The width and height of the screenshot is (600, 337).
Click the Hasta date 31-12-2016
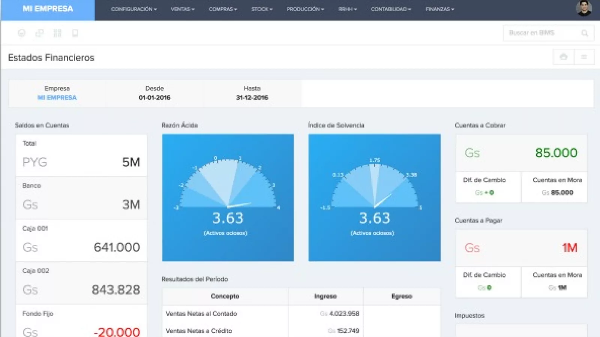coord(252,98)
